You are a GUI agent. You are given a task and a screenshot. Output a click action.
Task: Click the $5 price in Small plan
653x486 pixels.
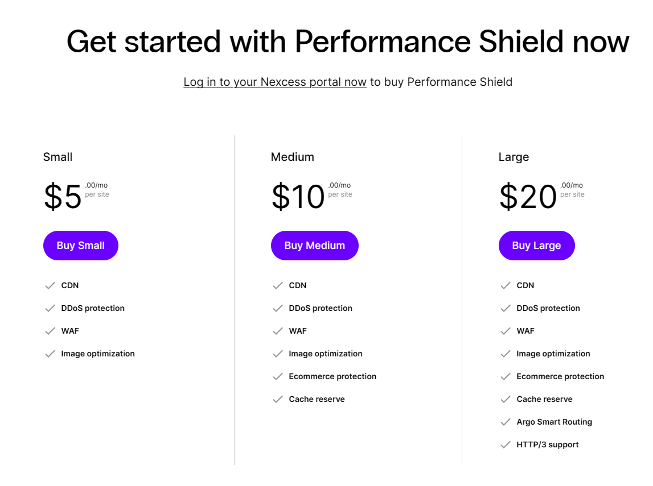click(x=63, y=197)
